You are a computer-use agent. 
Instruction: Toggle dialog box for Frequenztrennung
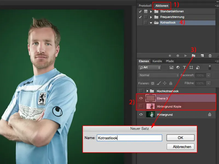click(146, 17)
